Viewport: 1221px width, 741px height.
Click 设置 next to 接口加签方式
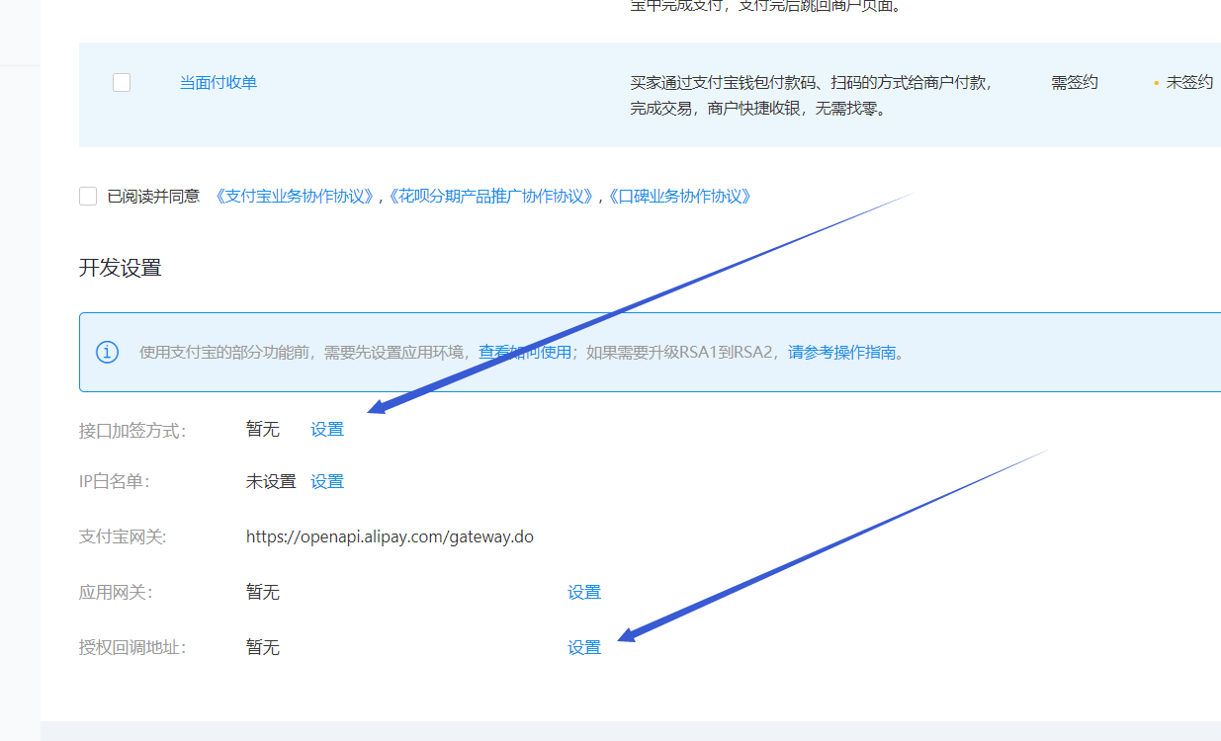[326, 429]
